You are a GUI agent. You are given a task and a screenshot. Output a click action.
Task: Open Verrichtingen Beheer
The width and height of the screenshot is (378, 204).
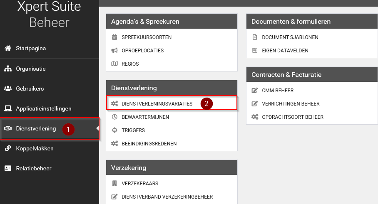pyautogui.click(x=291, y=104)
